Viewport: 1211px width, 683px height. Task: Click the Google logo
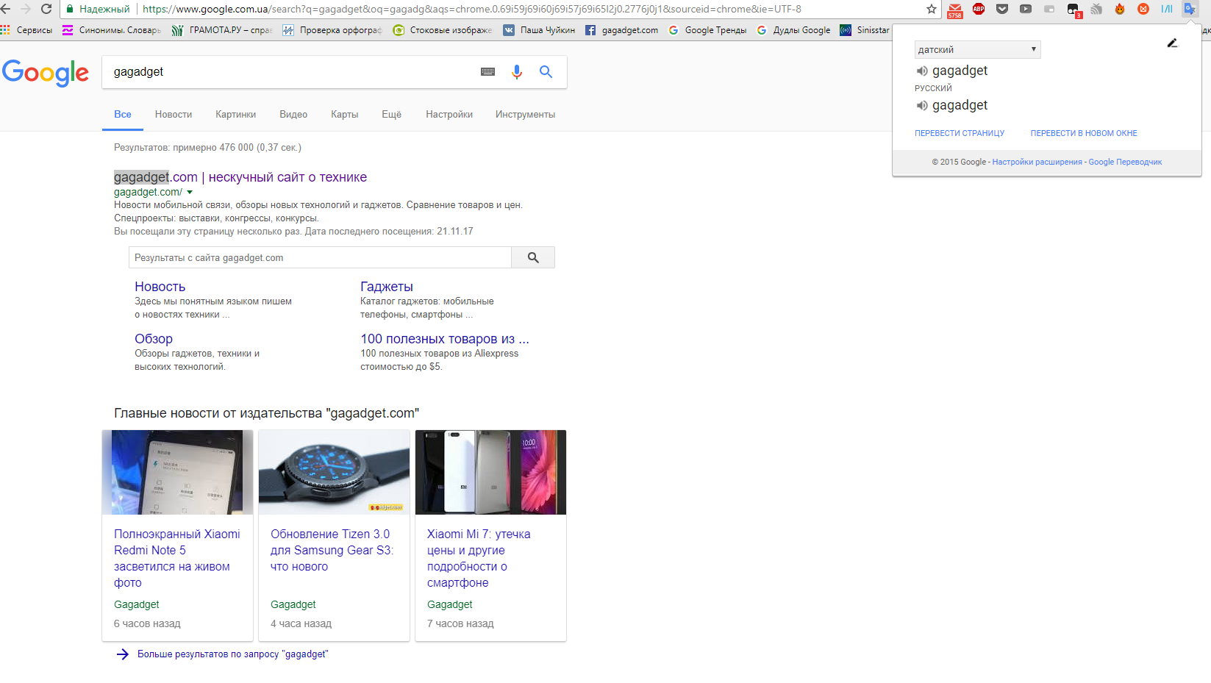coord(46,72)
